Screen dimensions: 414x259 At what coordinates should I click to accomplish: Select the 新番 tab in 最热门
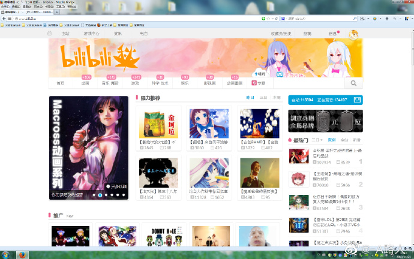(357, 140)
